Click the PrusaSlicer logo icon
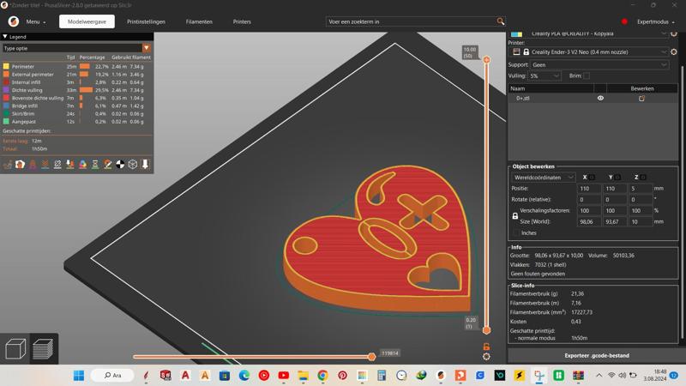 (14, 21)
